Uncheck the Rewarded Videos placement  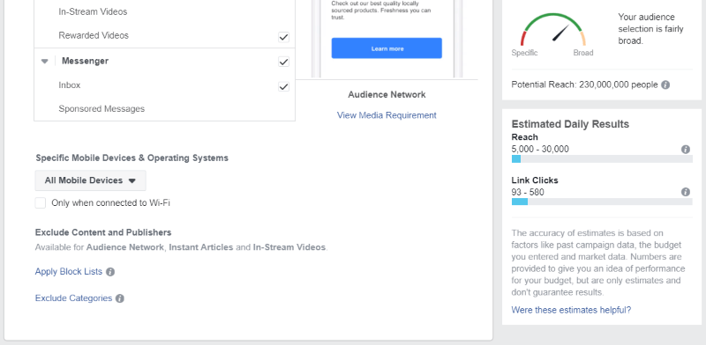coord(283,37)
